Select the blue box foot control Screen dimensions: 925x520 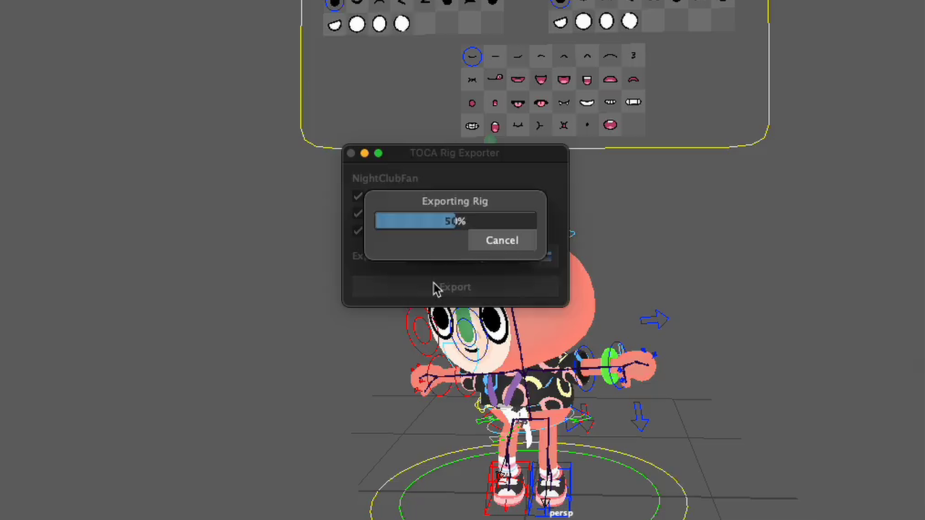551,488
